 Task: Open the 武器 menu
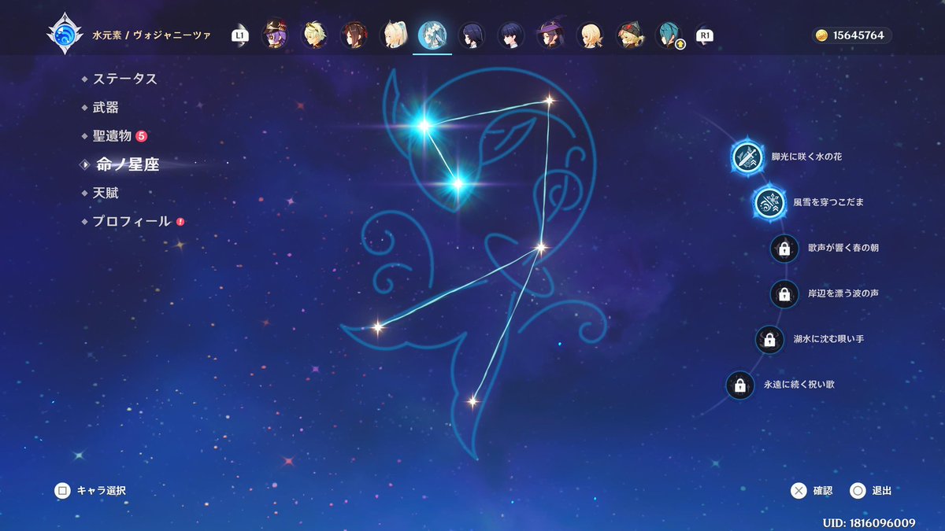[x=106, y=107]
